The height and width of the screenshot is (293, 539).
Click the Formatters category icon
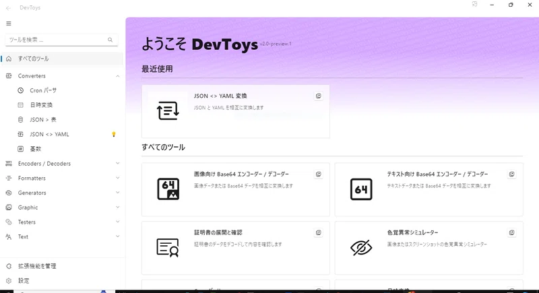click(x=9, y=178)
